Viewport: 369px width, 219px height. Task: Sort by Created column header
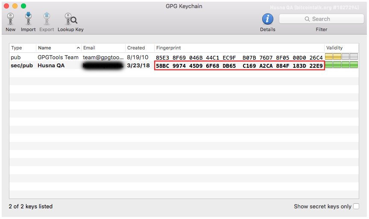point(140,48)
